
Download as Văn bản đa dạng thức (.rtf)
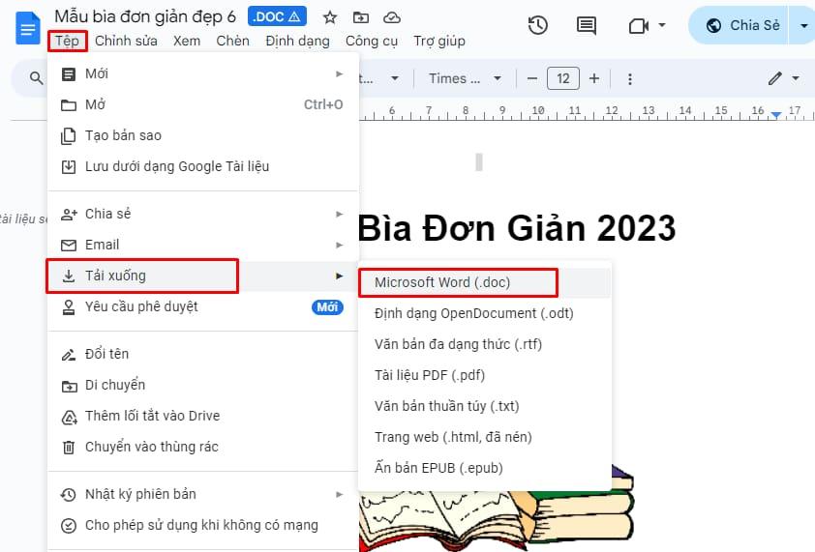click(484, 344)
